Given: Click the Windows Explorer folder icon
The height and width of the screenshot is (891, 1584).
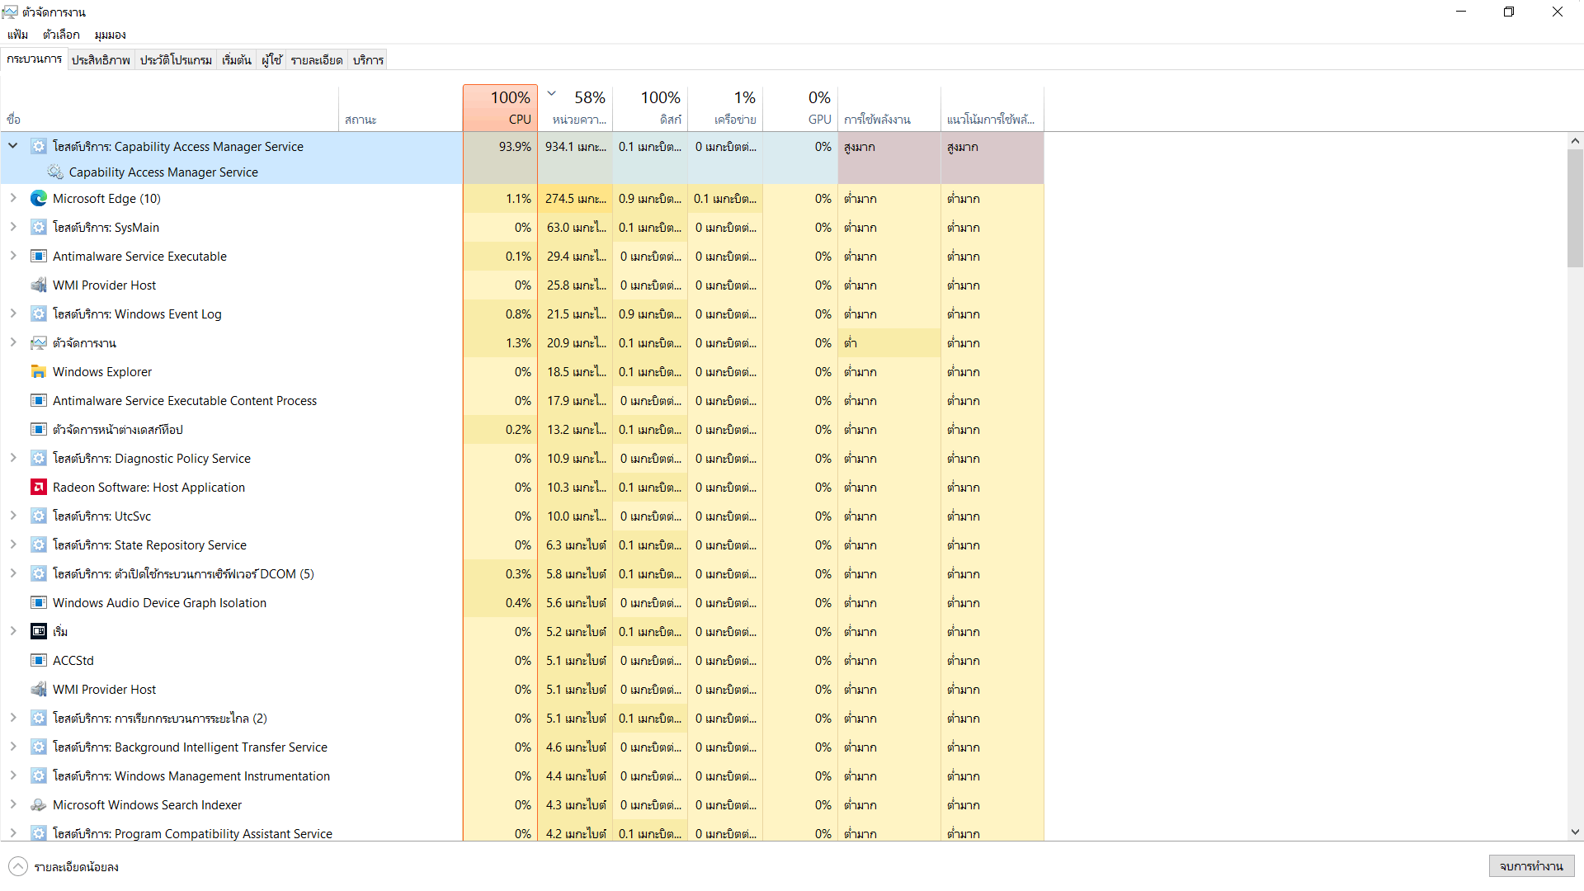Looking at the screenshot, I should (38, 372).
